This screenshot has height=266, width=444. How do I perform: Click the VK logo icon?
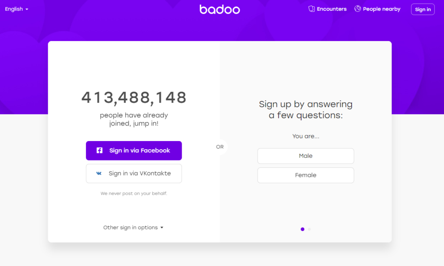pyautogui.click(x=99, y=173)
